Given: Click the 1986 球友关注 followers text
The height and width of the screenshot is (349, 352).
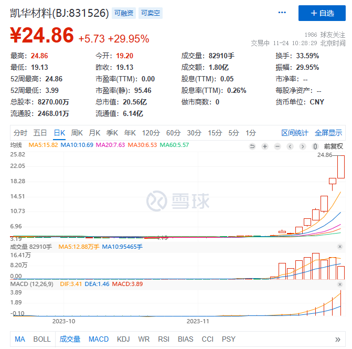Looking at the screenshot, I should coord(325,35).
